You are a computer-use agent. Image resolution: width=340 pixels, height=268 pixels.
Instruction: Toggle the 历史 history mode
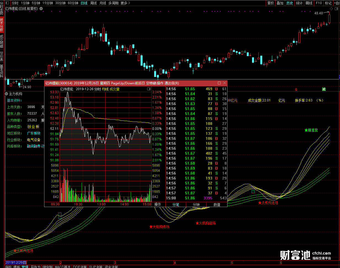click(x=290, y=3)
